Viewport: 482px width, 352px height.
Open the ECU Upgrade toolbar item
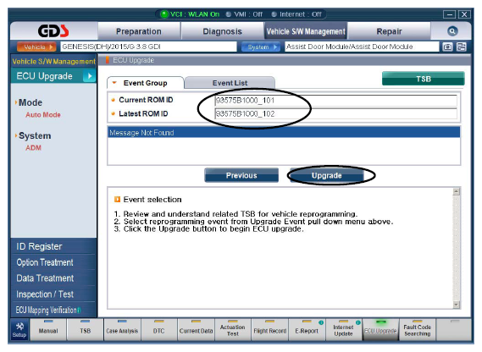coord(380,330)
